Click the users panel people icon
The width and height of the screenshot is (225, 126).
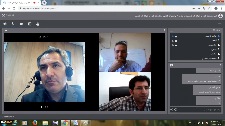[x=171, y=30]
